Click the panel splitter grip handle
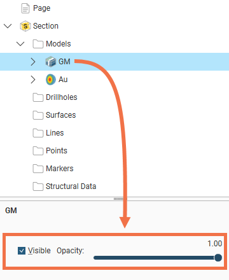 click(118, 199)
